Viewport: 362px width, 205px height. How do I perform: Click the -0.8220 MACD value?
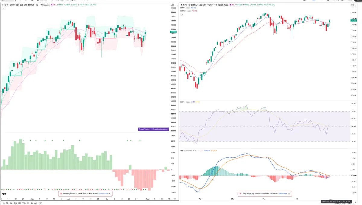[207, 150]
